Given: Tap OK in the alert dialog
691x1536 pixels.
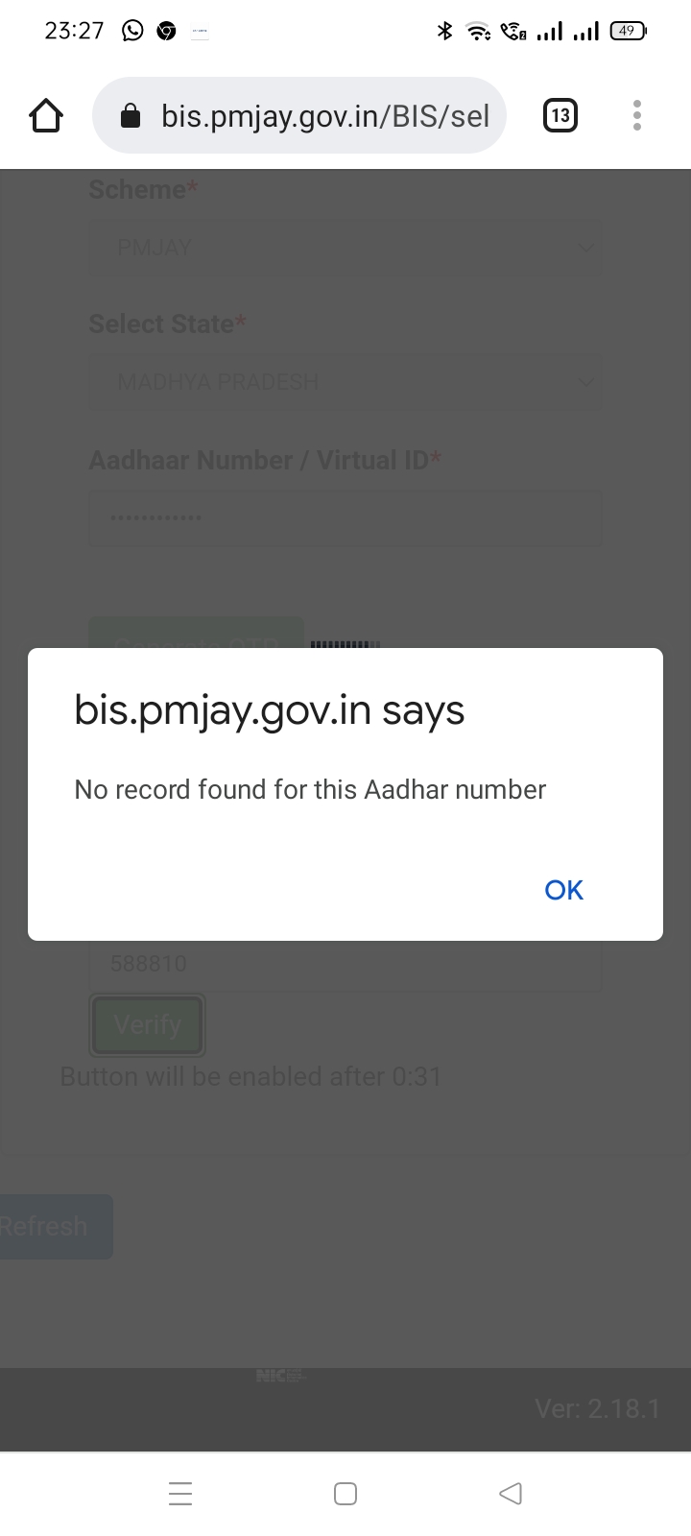Looking at the screenshot, I should point(563,890).
